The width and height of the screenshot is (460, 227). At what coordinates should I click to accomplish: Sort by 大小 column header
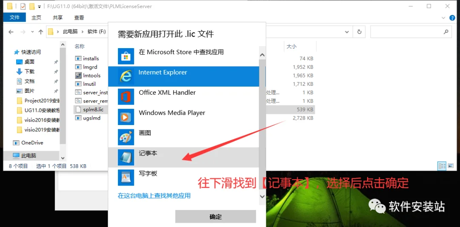pos(291,47)
